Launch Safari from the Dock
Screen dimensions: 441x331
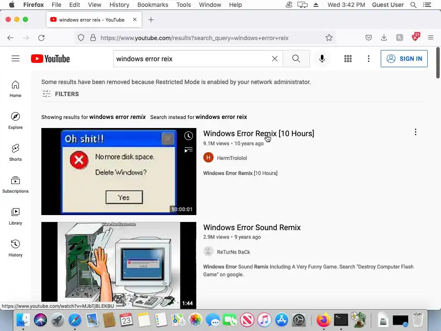(x=75, y=320)
